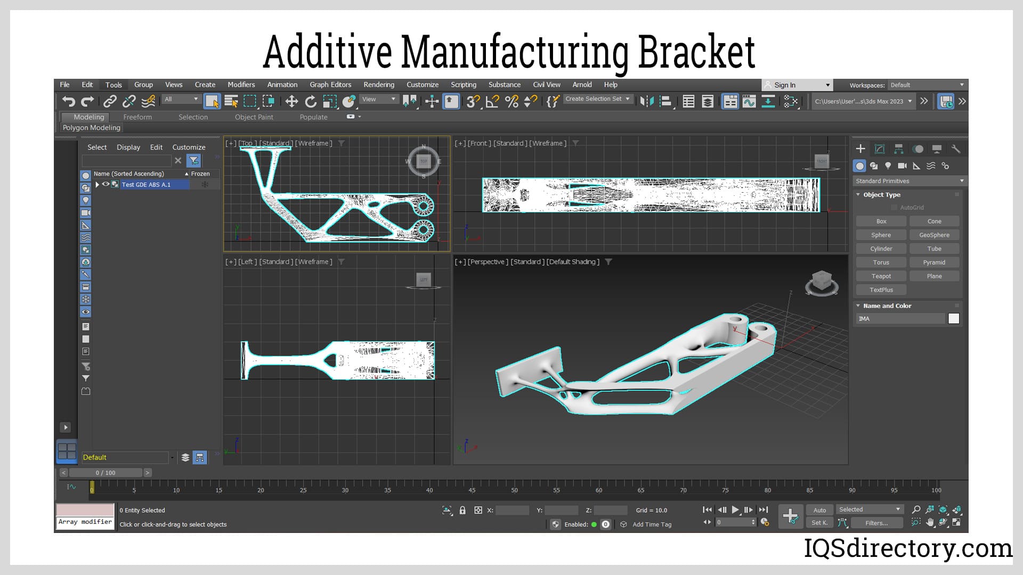
Task: Open the Modify panel tab icon
Action: pos(880,149)
